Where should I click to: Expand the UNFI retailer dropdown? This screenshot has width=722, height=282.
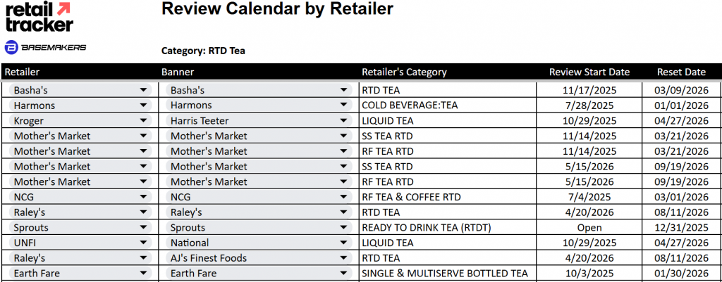[x=144, y=243]
